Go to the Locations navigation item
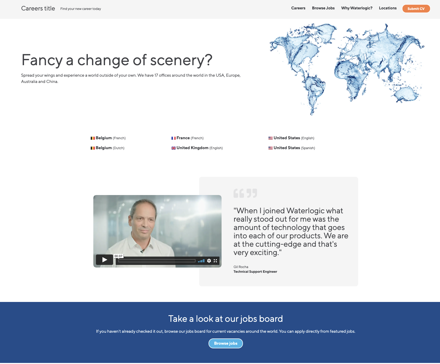The width and height of the screenshot is (440, 364). click(x=388, y=8)
